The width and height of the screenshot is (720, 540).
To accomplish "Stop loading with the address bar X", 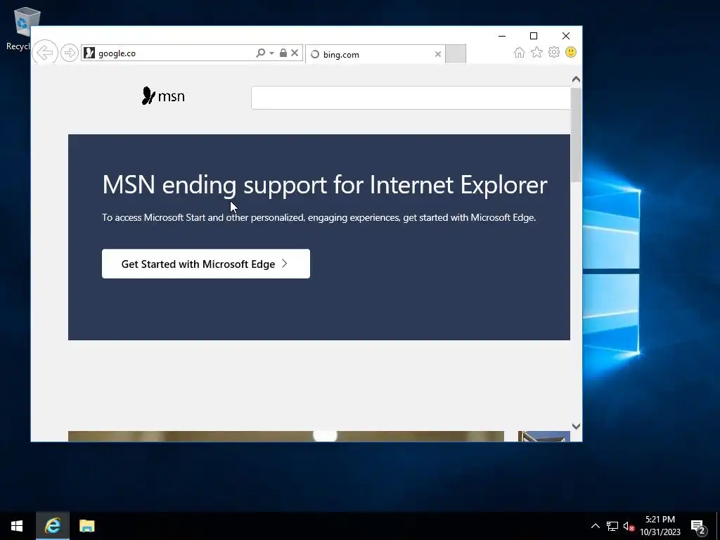I will click(x=295, y=53).
